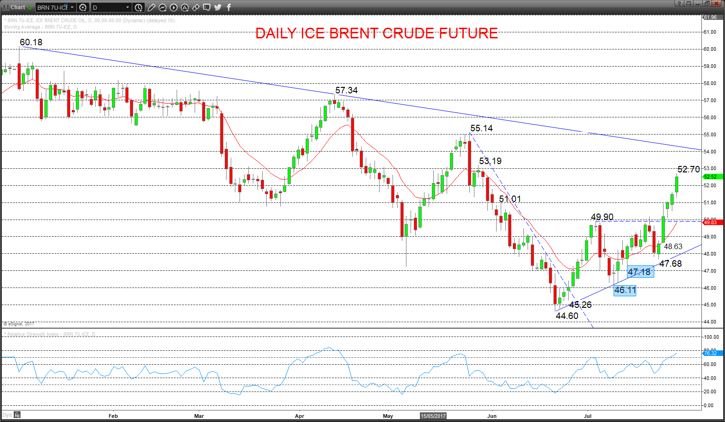Select the highlighted 46.11 label box
Screen dimensions: 725x422
click(x=625, y=290)
